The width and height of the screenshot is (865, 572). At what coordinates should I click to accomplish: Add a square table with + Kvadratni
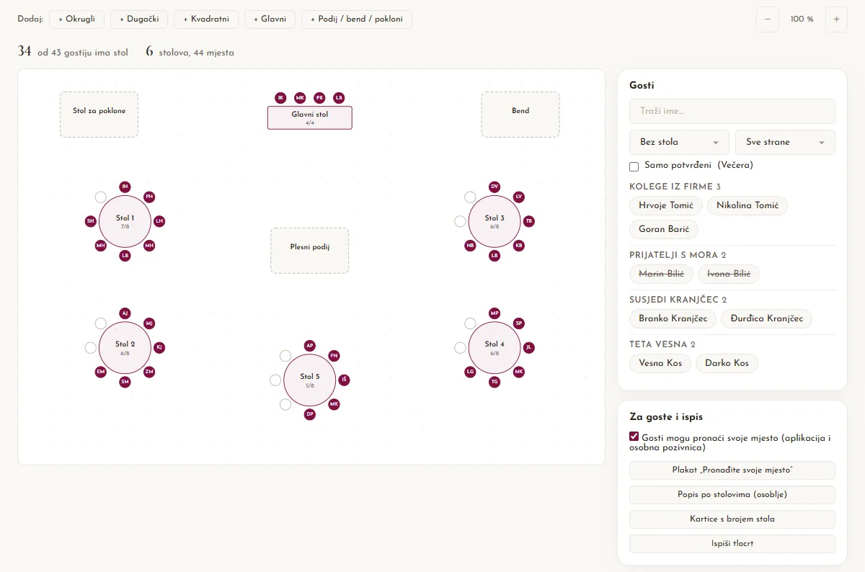(x=206, y=19)
